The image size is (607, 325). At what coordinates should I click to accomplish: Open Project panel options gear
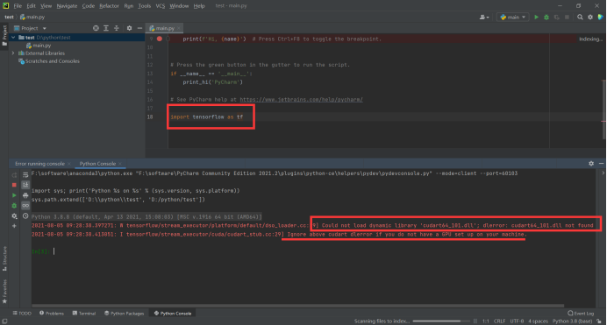pyautogui.click(x=129, y=28)
